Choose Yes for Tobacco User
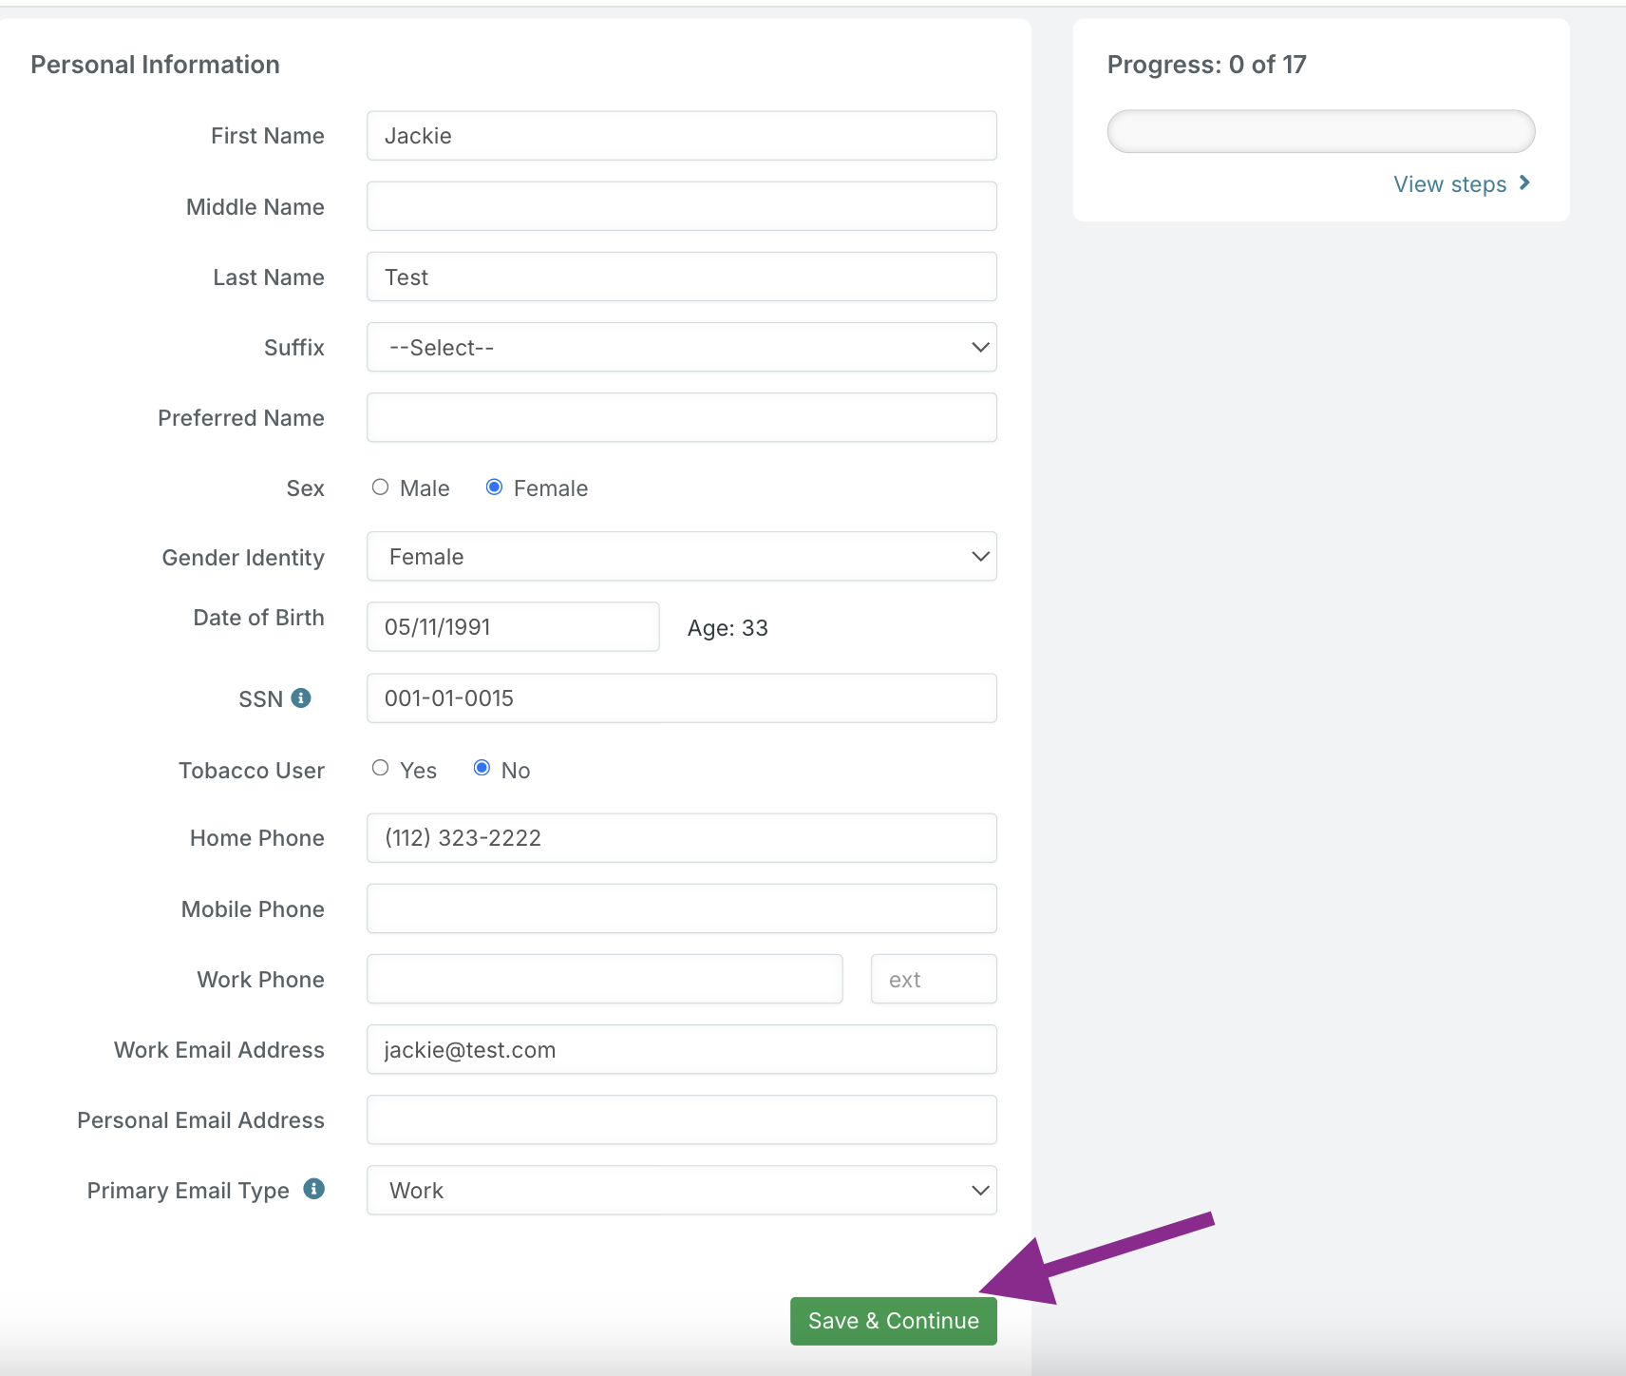This screenshot has height=1376, width=1626. click(381, 768)
